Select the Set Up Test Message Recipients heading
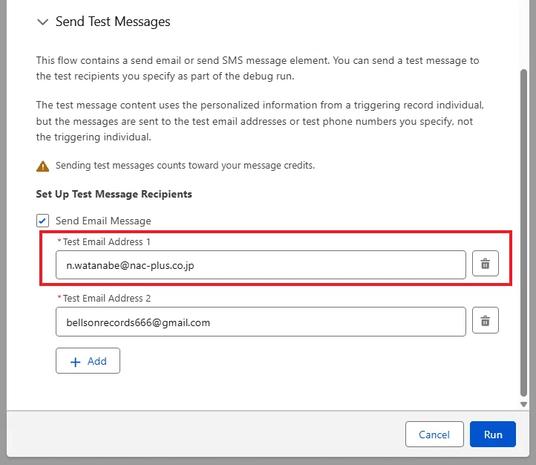Screen dimensions: 536x465 point(114,194)
